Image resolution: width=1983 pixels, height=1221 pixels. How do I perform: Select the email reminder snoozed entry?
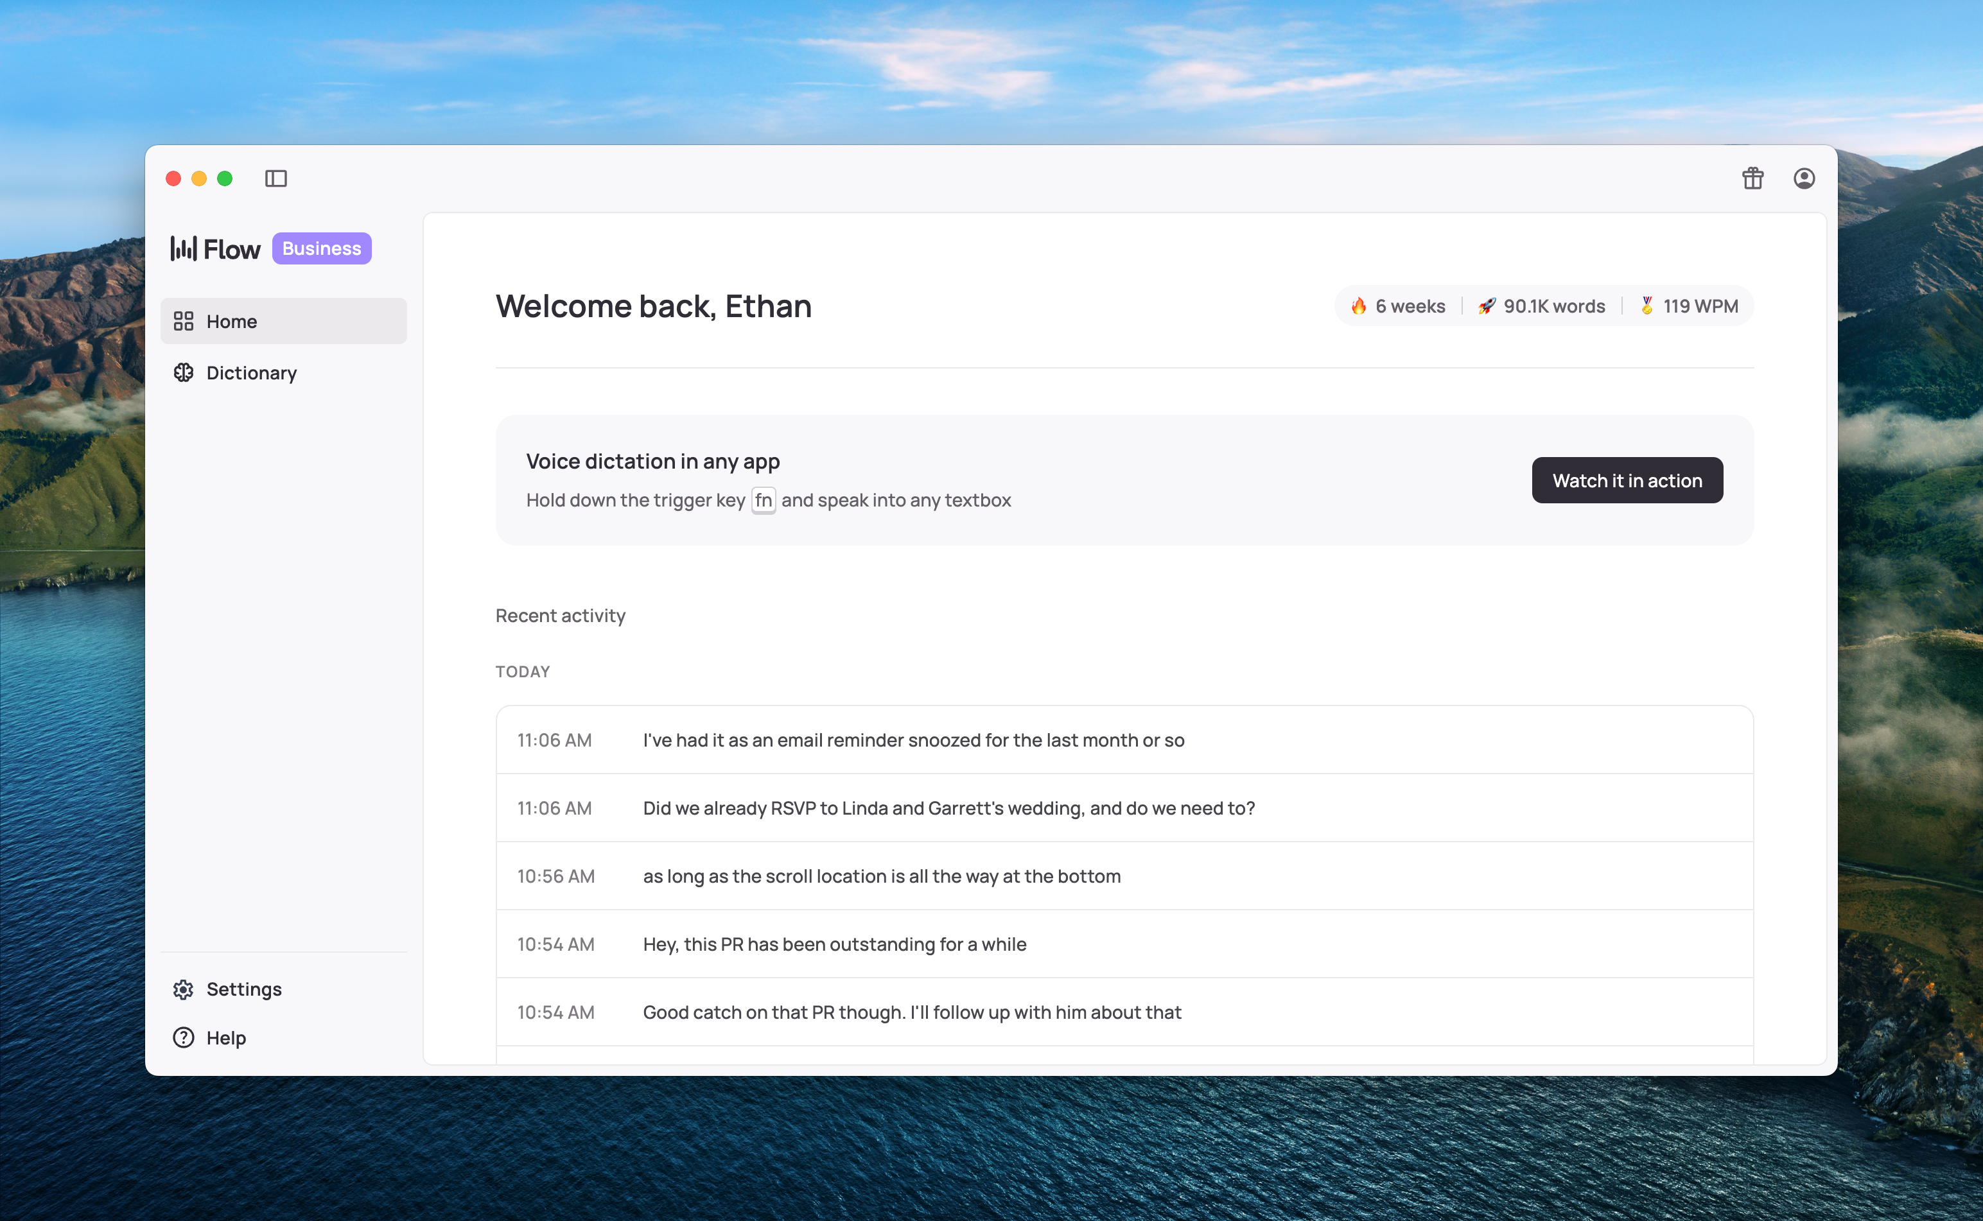[x=1124, y=741]
